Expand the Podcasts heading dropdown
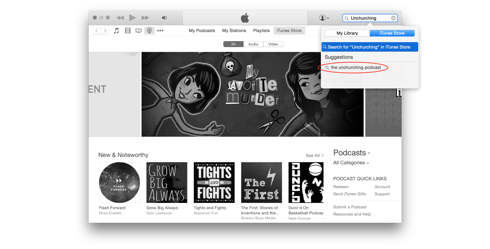Screen dimensions: 490x249 352,153
